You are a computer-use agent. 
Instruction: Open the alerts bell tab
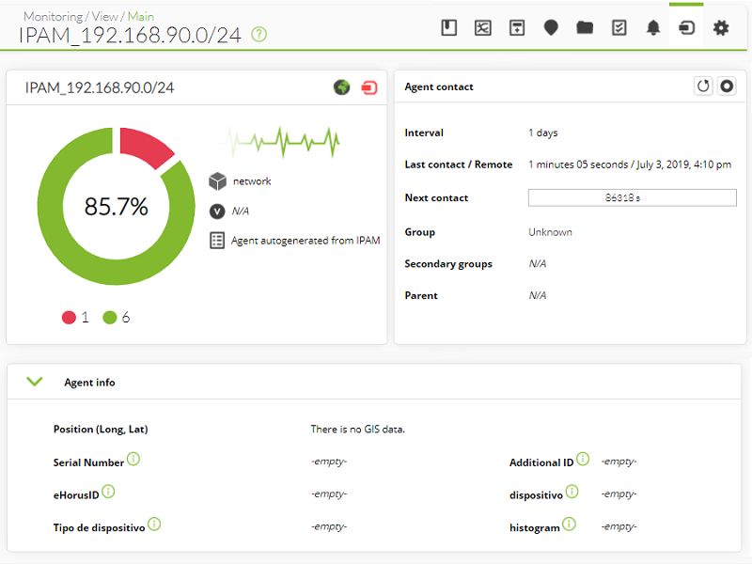652,28
